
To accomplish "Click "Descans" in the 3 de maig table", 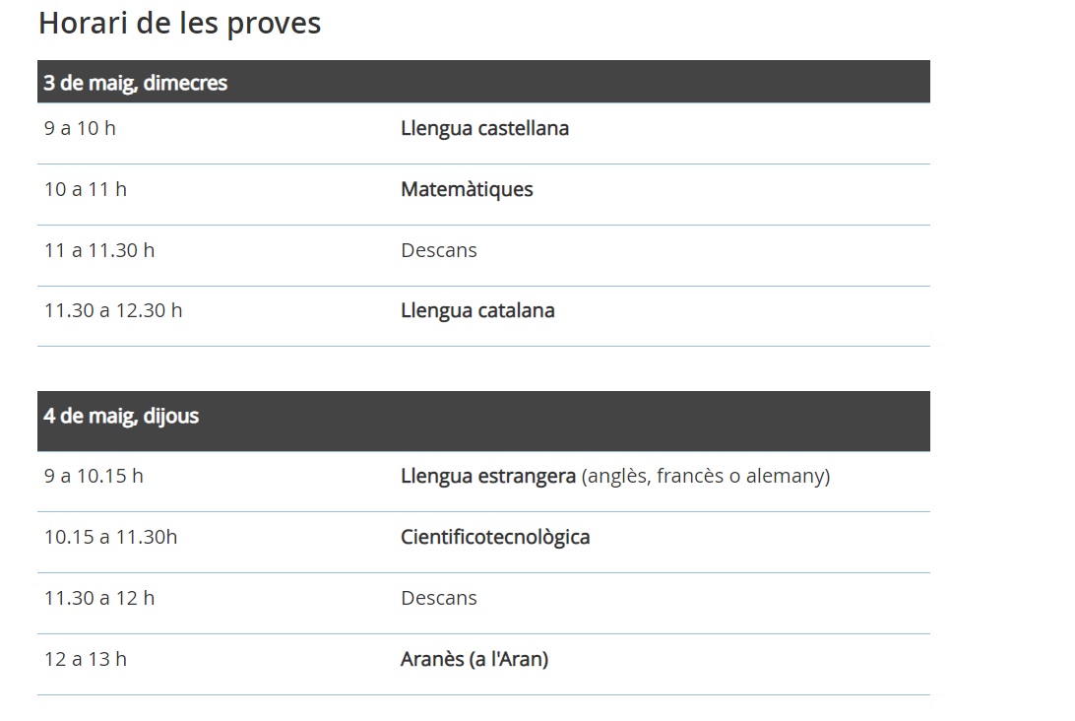I will pyautogui.click(x=439, y=250).
